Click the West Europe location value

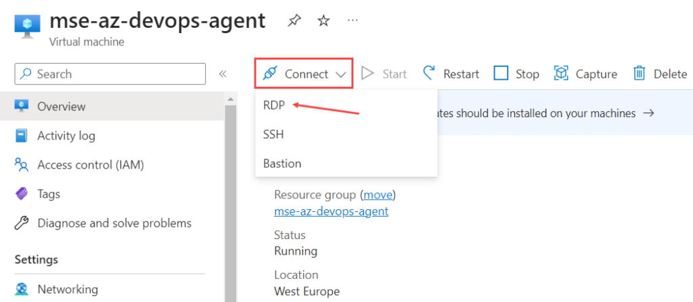point(307,291)
